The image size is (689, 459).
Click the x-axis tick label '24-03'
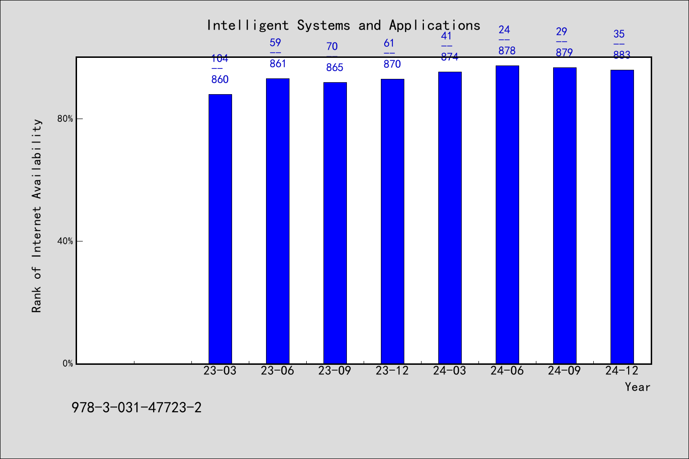(450, 371)
